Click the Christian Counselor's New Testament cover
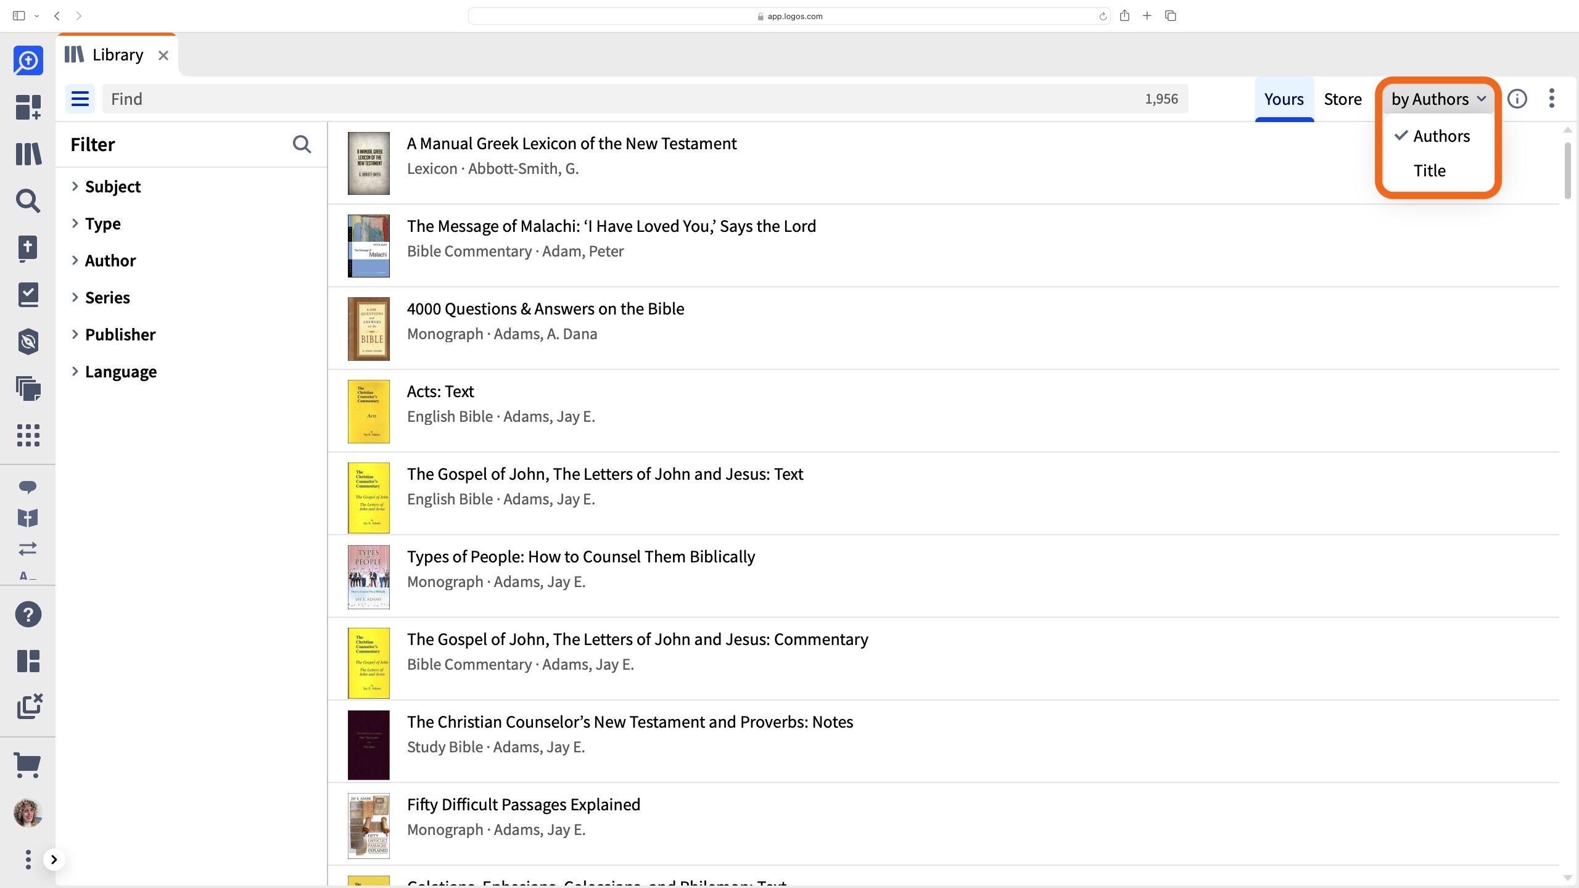The image size is (1579, 888). (x=368, y=744)
